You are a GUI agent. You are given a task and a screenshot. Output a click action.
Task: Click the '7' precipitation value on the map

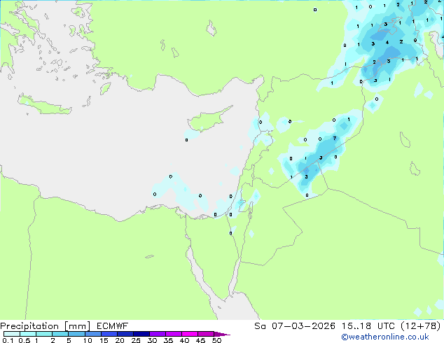click(x=335, y=139)
